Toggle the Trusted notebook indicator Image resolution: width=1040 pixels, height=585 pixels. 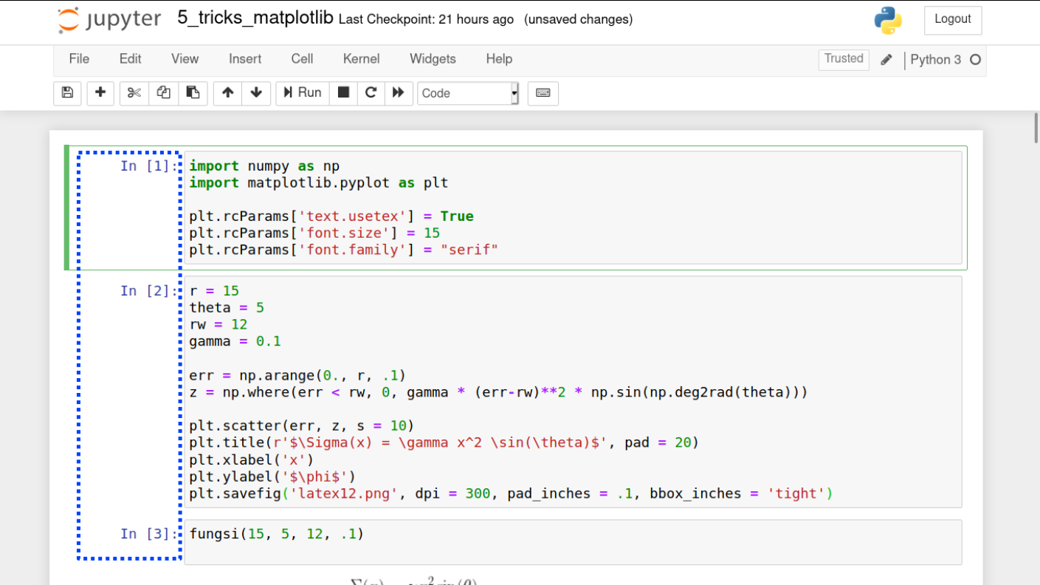click(x=843, y=59)
